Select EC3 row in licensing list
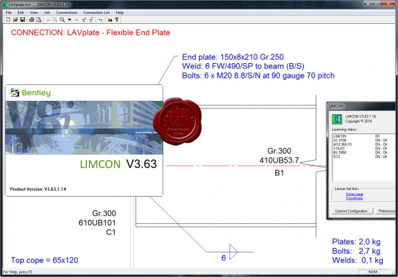This screenshot has height=277, width=398. point(364,157)
